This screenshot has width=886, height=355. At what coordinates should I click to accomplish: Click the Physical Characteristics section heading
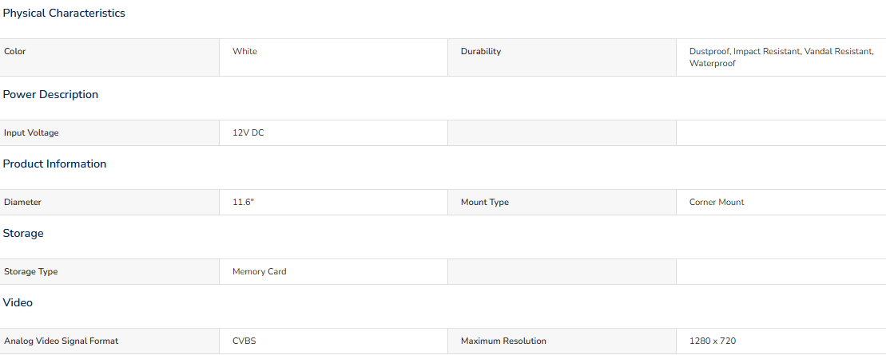point(64,13)
